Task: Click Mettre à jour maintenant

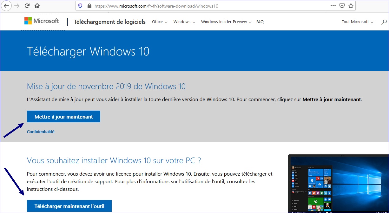Action: pyautogui.click(x=63, y=116)
